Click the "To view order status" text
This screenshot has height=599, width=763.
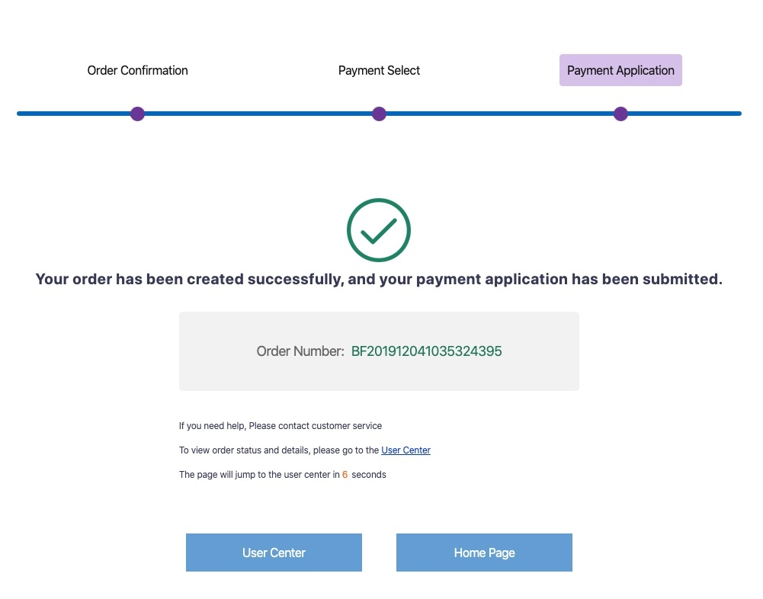click(x=279, y=450)
